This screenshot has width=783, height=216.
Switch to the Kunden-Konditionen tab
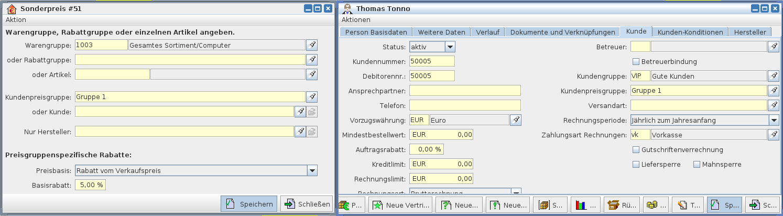pos(690,32)
